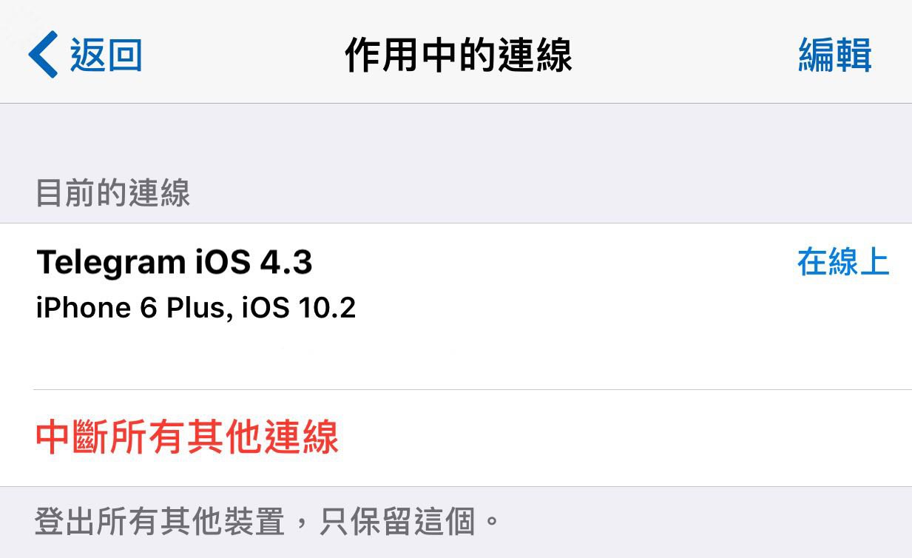The height and width of the screenshot is (558, 912).
Task: Open the current Telegram session row
Action: pyautogui.click(x=456, y=306)
